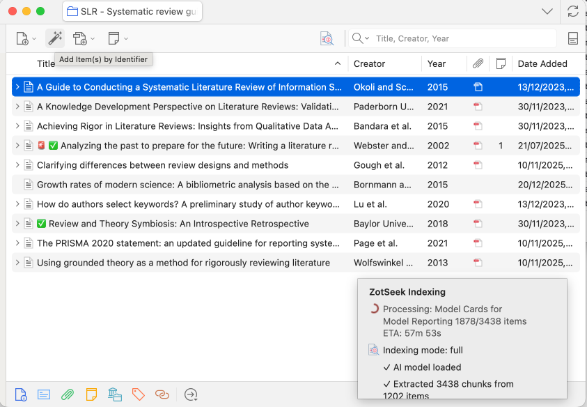Expand the Achieving Rigor in Literature row
Screen dimensions: 587x407
point(17,126)
